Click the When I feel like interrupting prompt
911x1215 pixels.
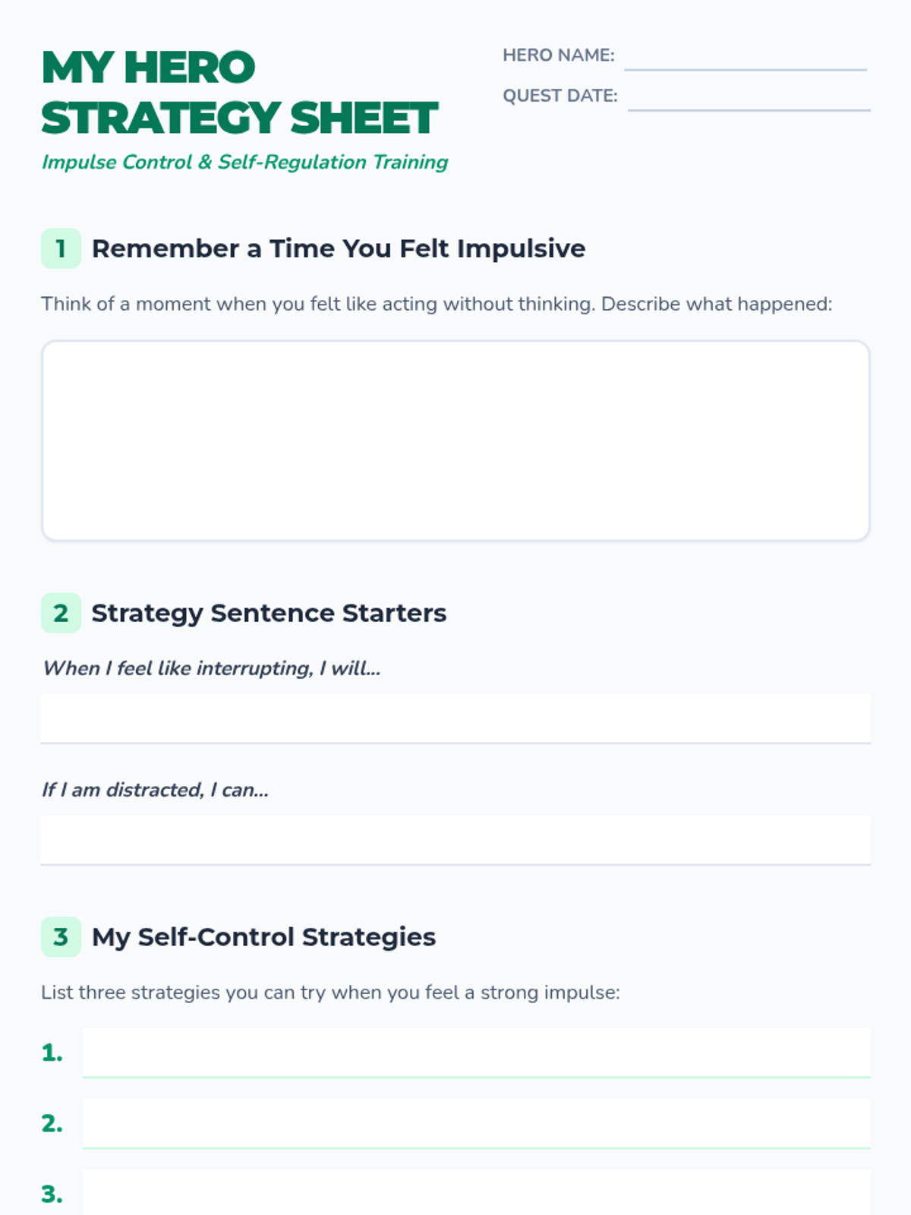pos(211,668)
